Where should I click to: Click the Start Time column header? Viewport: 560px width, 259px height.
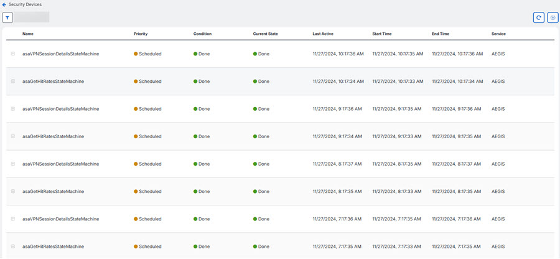[x=383, y=34]
